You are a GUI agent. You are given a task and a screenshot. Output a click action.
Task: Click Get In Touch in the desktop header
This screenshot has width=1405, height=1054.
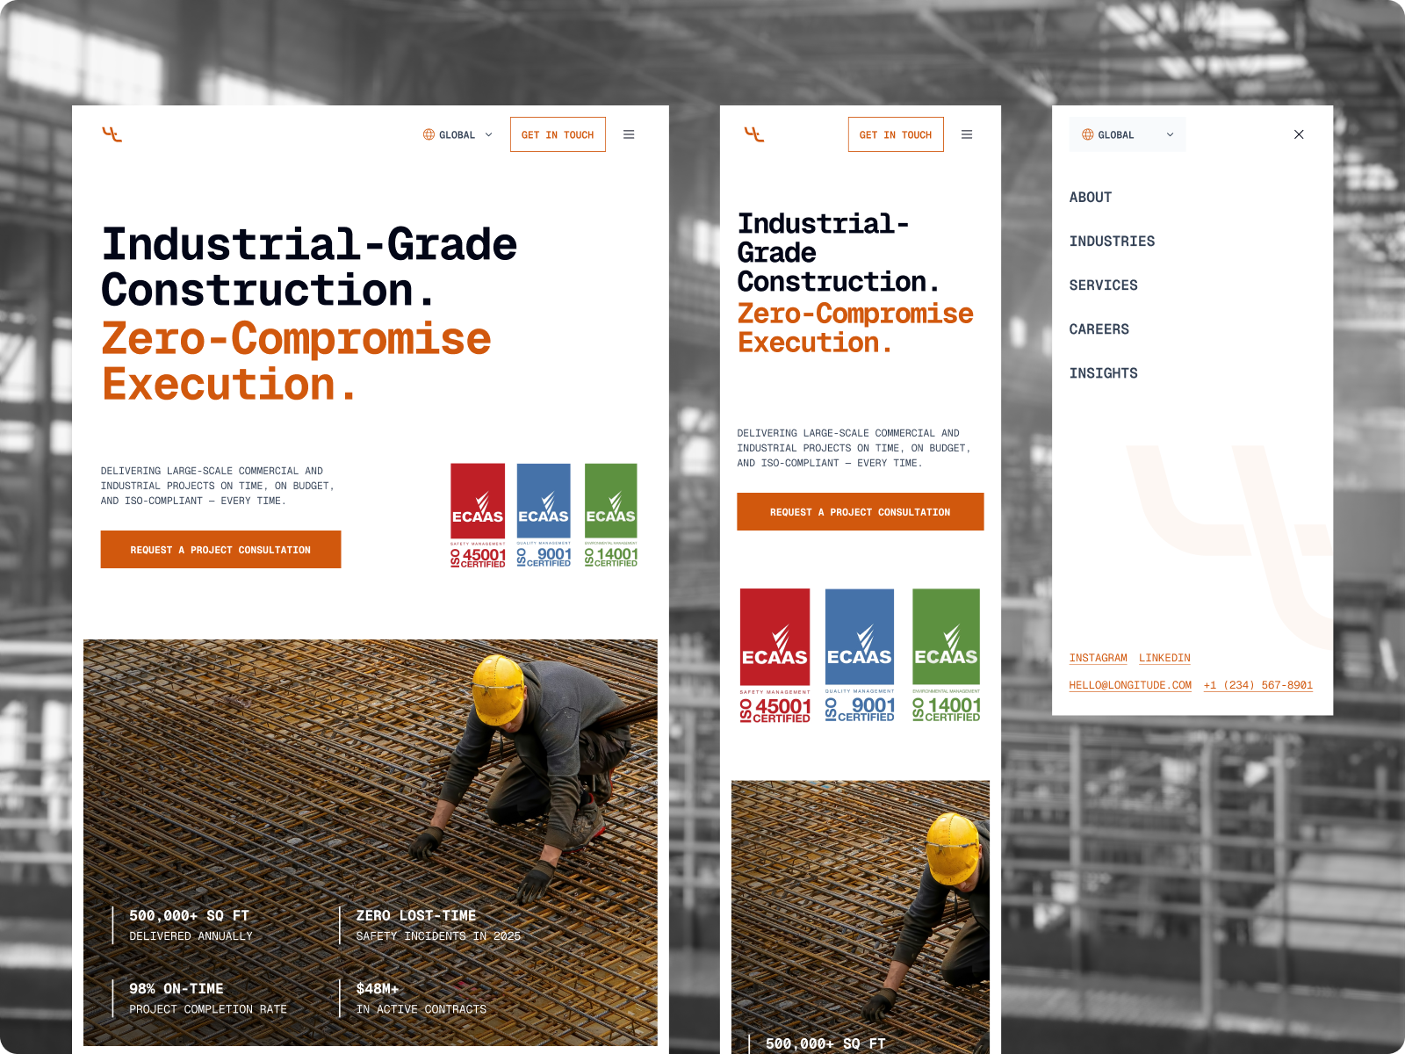tap(558, 134)
